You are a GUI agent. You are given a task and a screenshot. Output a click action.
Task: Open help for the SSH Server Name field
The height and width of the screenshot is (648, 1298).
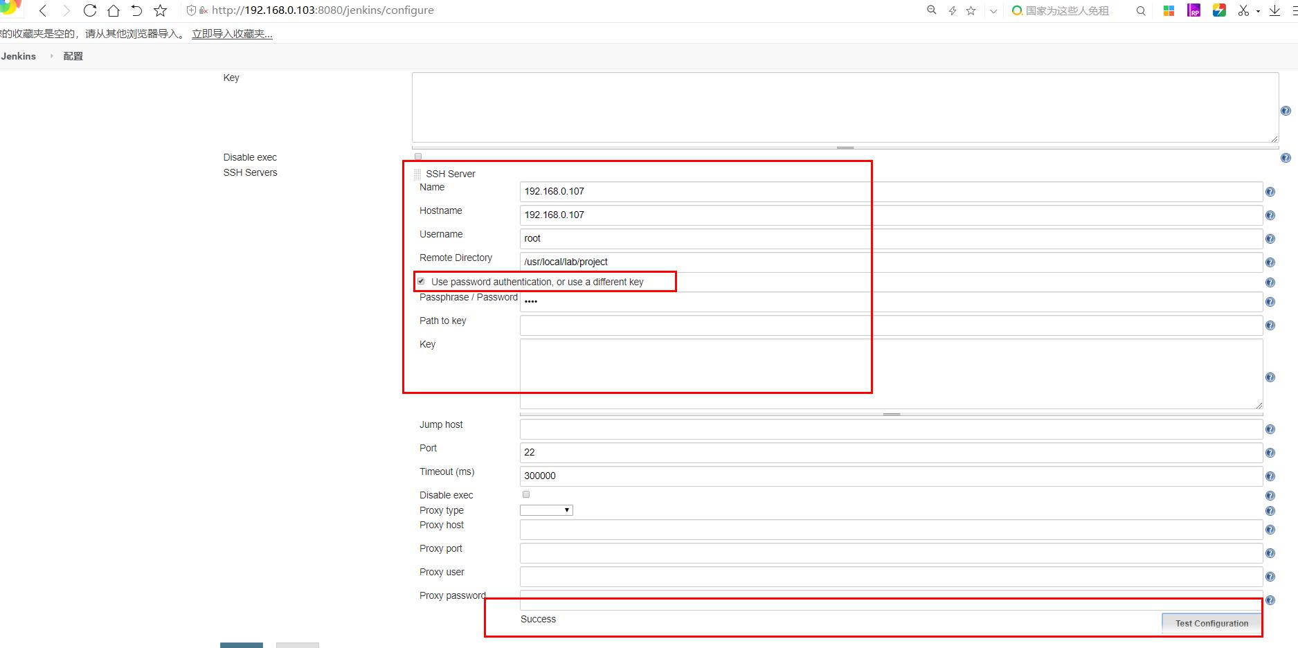pyautogui.click(x=1270, y=192)
